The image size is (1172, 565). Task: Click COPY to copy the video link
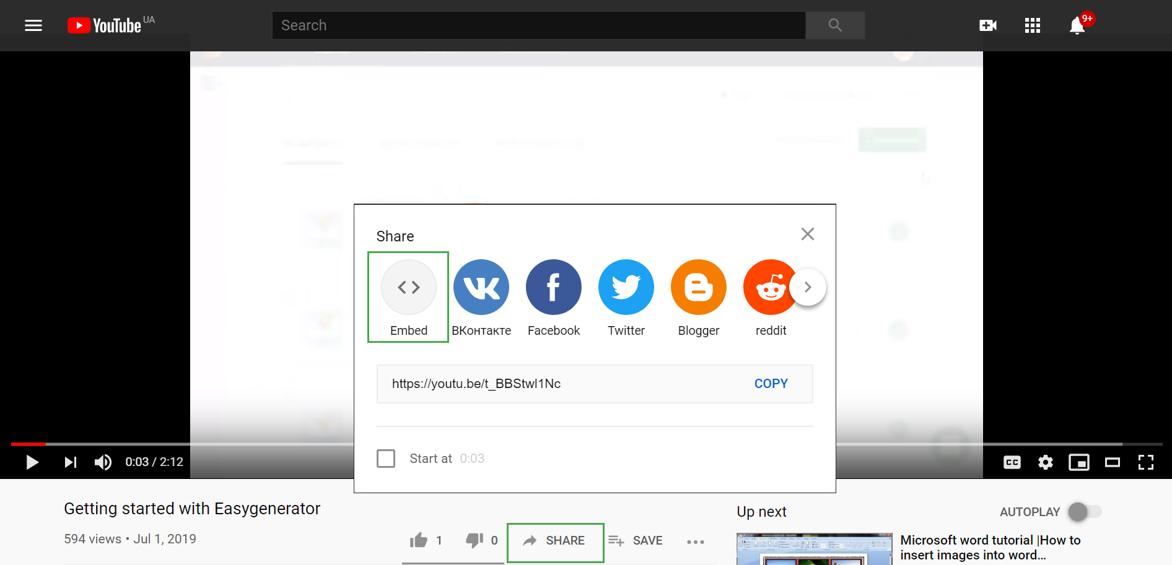click(x=771, y=384)
